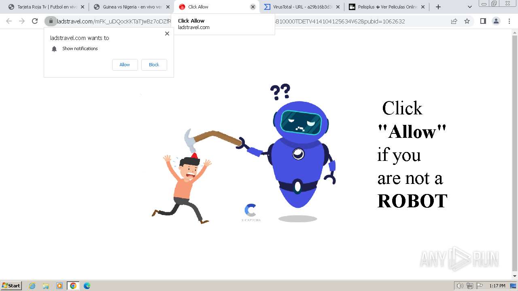Block notifications from ladstravel.com
This screenshot has width=518, height=291.
coord(154,65)
